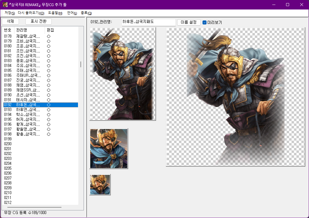Click edit circle for row 0192

pos(49,105)
